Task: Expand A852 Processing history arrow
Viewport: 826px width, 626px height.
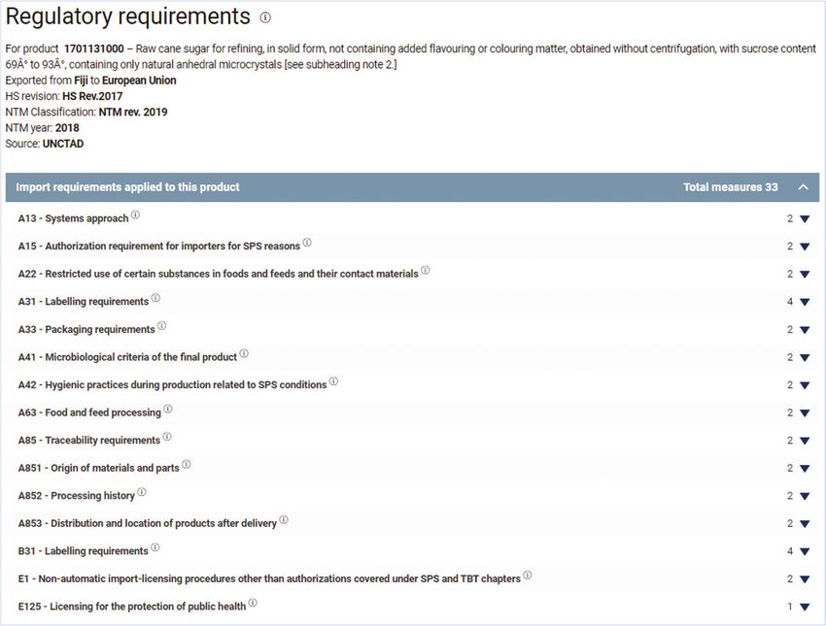Action: point(805,496)
